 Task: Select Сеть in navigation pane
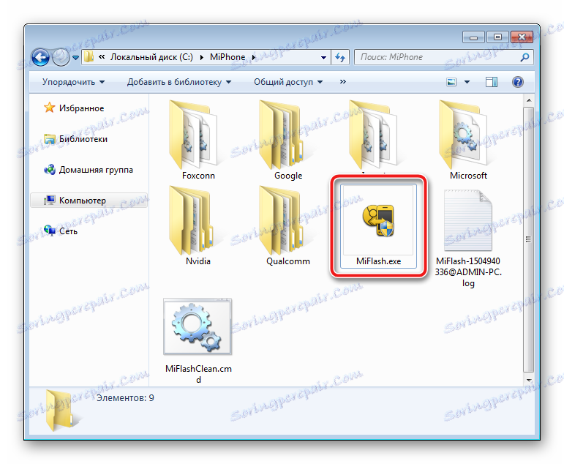click(68, 231)
